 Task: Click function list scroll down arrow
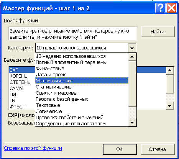pyautogui.click(x=170, y=106)
